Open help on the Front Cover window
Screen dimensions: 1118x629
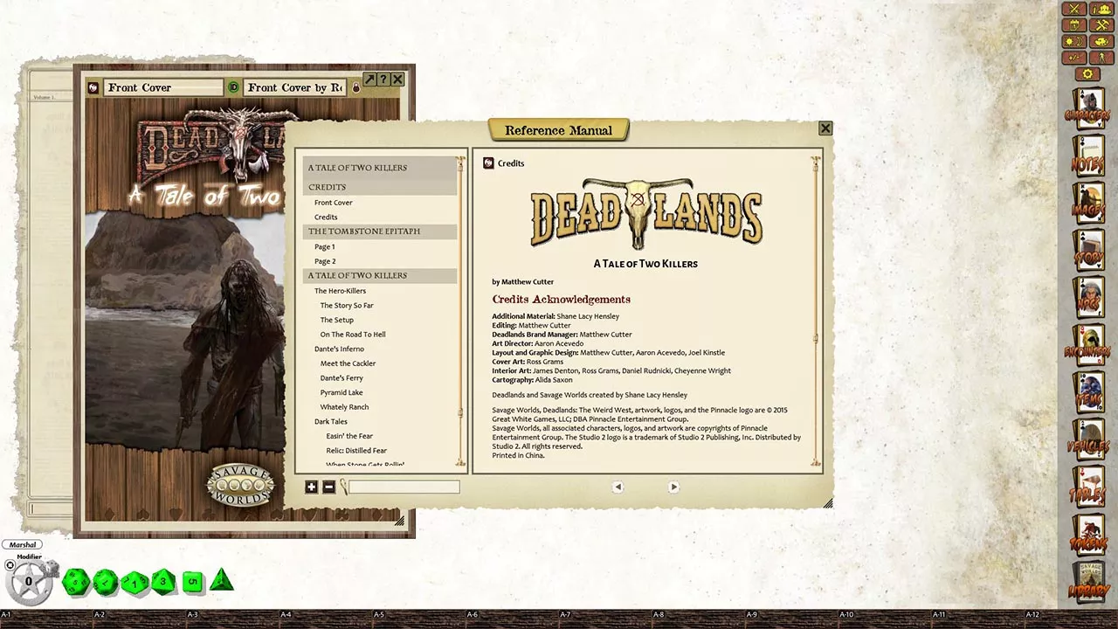tap(383, 79)
